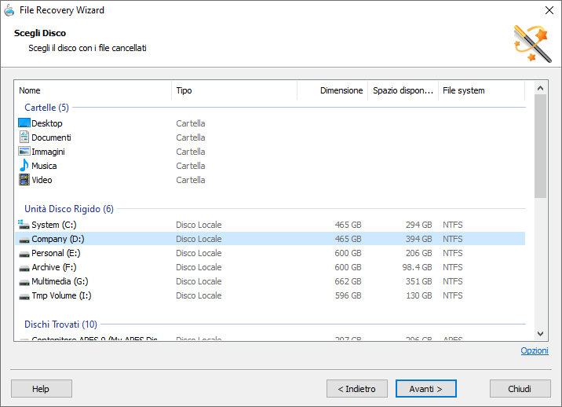Click the Archive (F:) drive icon

24,268
